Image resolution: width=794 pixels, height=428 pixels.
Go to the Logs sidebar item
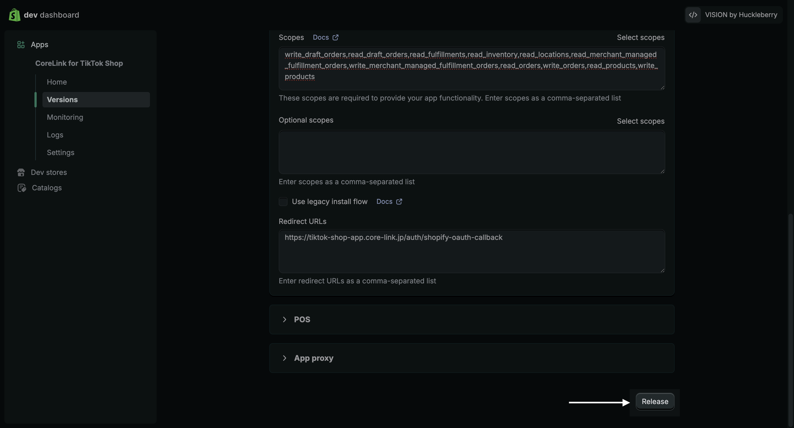(55, 135)
